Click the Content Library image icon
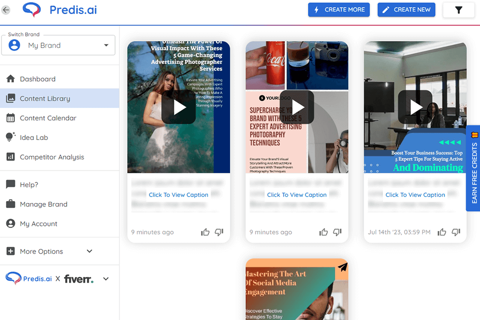480x320 pixels. click(10, 98)
